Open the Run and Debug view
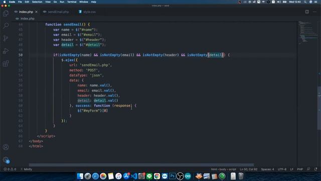This screenshot has height=181, width=321. click(x=6, y=51)
